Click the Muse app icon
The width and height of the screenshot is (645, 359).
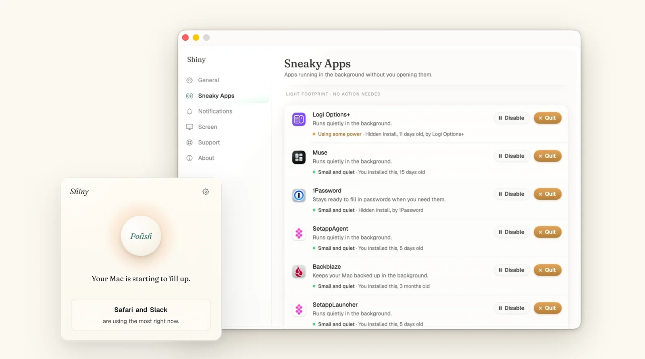pos(299,157)
